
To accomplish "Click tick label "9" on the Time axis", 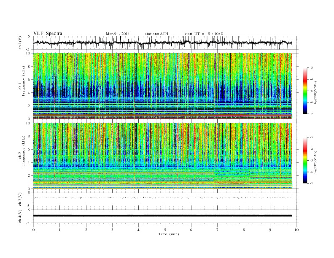I will (x=270, y=230).
